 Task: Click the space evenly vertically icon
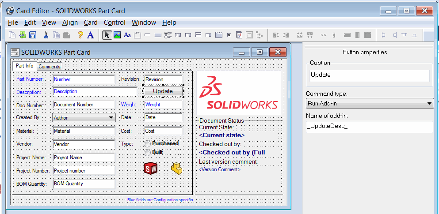click(334, 35)
